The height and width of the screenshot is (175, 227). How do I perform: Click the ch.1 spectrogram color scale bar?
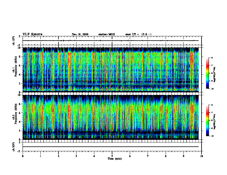tap(207, 73)
